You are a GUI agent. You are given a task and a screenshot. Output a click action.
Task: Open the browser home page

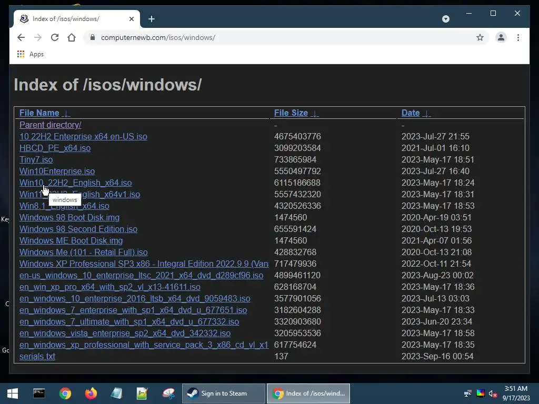[x=72, y=37]
